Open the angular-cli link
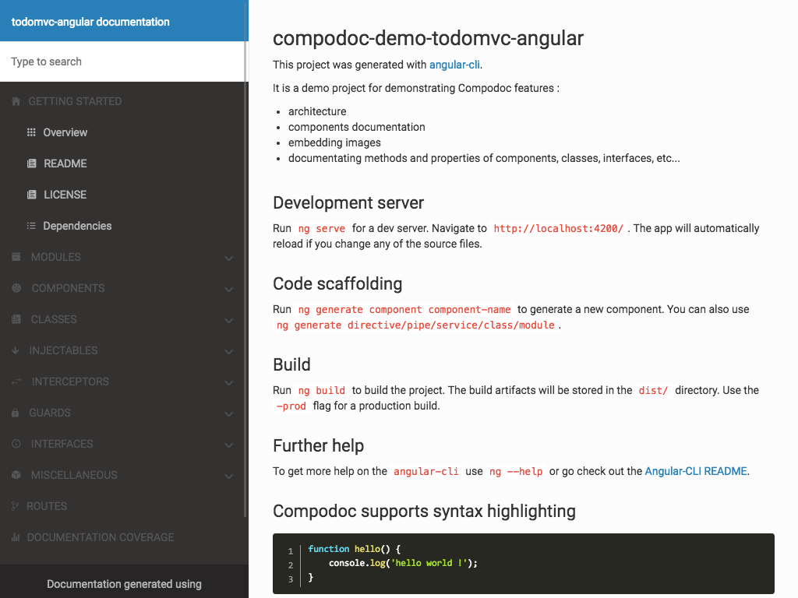 pos(454,65)
